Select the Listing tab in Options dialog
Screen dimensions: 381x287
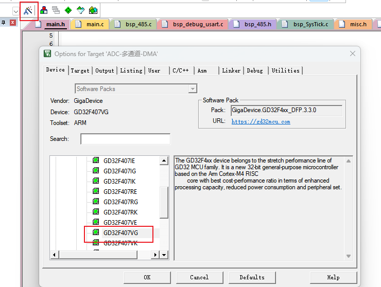tap(131, 70)
